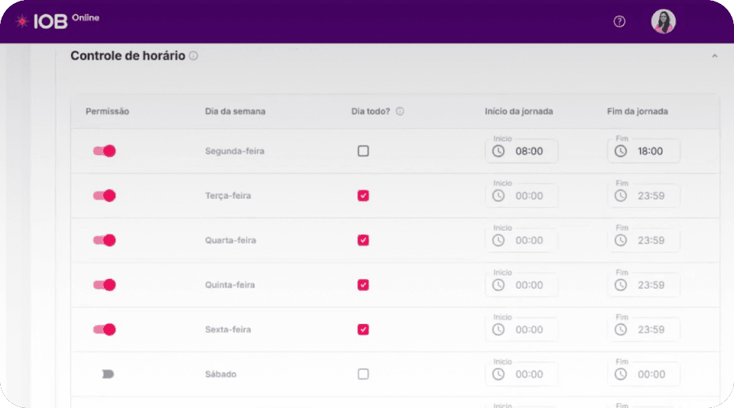This screenshot has height=408, width=734.
Task: Click Segunda-feira start time field 08:00
Action: [x=521, y=151]
